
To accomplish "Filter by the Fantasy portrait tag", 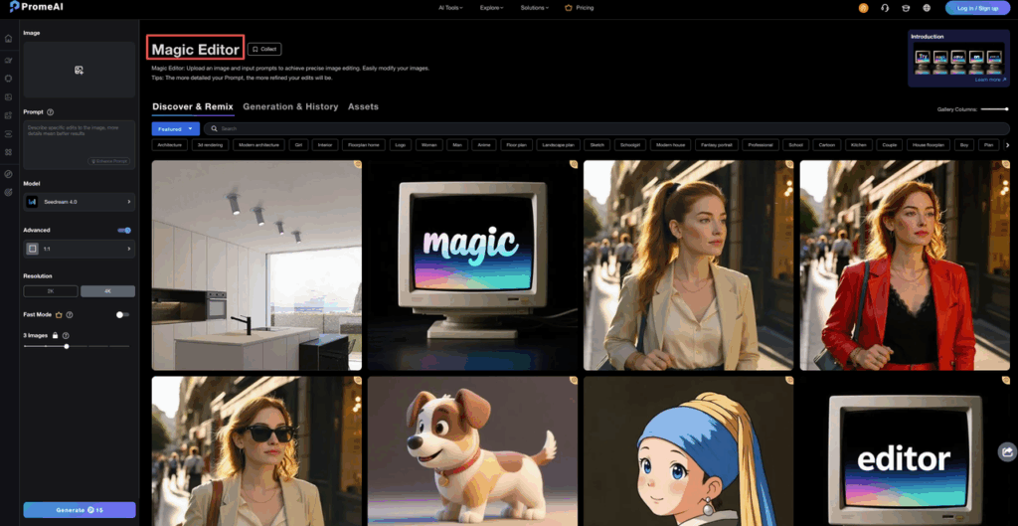I will [x=717, y=145].
